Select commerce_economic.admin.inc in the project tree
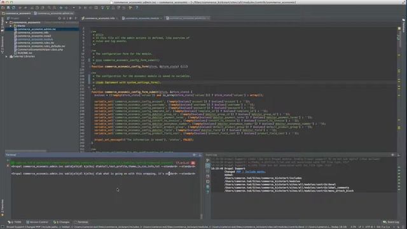Viewport: 407px width, 229px height. [37, 29]
